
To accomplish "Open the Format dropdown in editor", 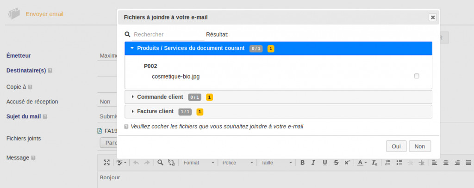I will pos(199,163).
